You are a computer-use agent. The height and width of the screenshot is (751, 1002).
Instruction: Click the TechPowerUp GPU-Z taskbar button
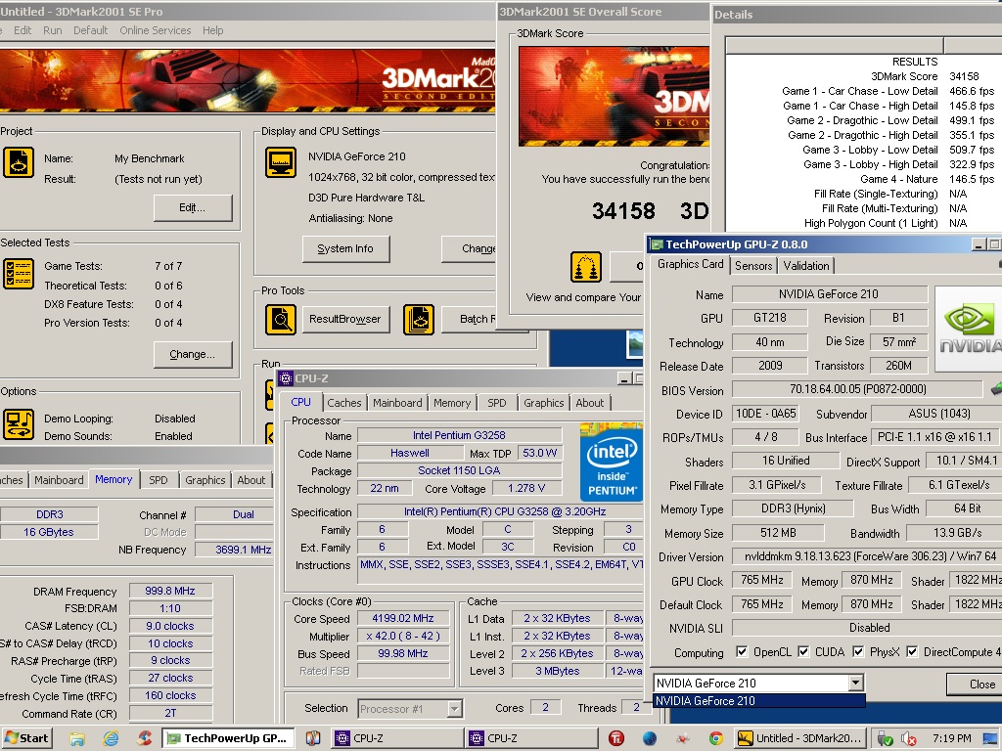tap(228, 738)
